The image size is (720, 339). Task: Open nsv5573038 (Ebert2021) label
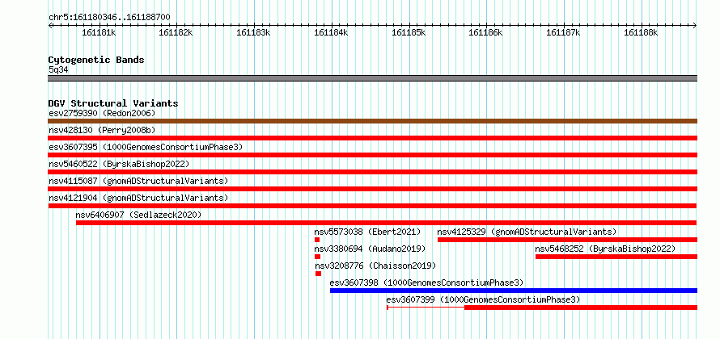tap(367, 232)
